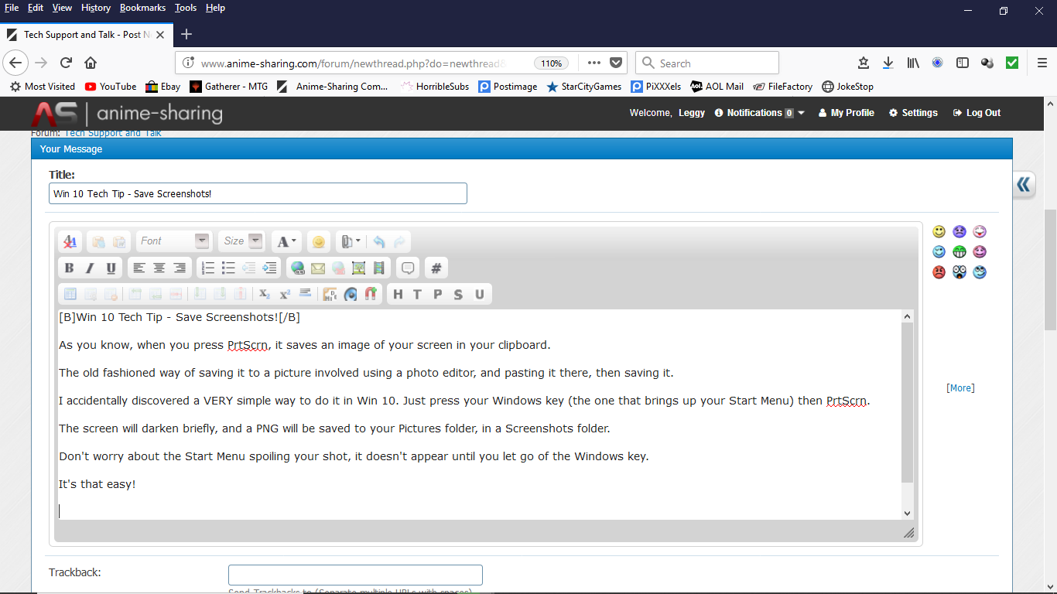
Task: Open the Edit menu
Action: tap(35, 8)
